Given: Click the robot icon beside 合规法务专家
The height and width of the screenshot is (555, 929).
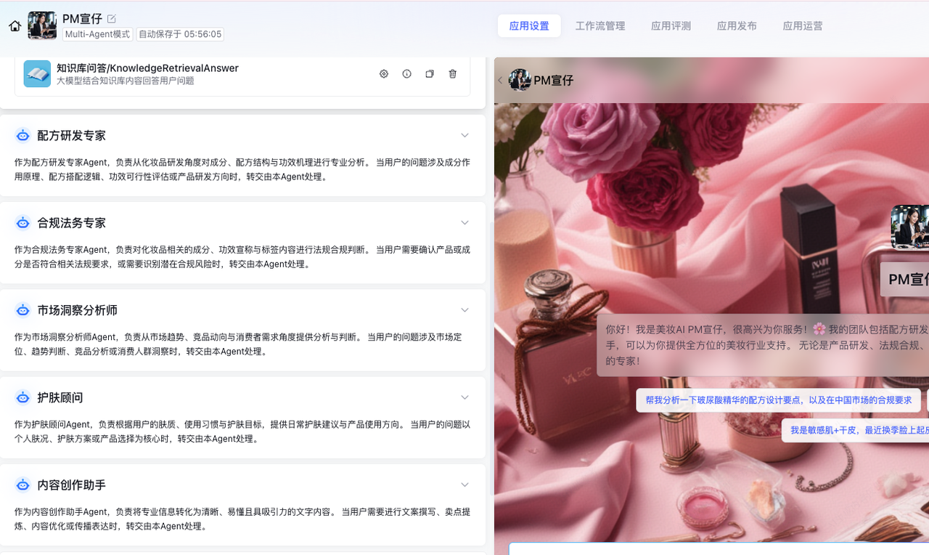Looking at the screenshot, I should coord(23,223).
